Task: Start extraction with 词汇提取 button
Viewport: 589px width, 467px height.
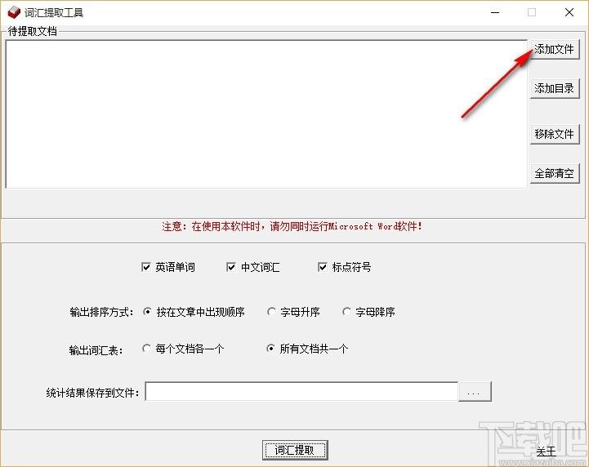Action: coord(295,450)
